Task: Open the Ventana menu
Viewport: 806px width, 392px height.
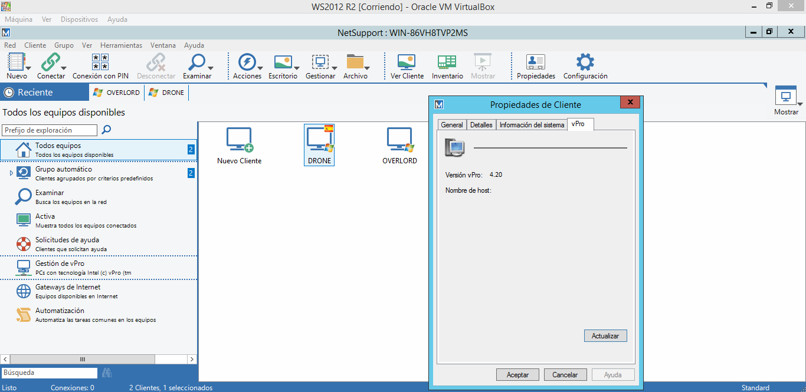Action: pos(163,45)
